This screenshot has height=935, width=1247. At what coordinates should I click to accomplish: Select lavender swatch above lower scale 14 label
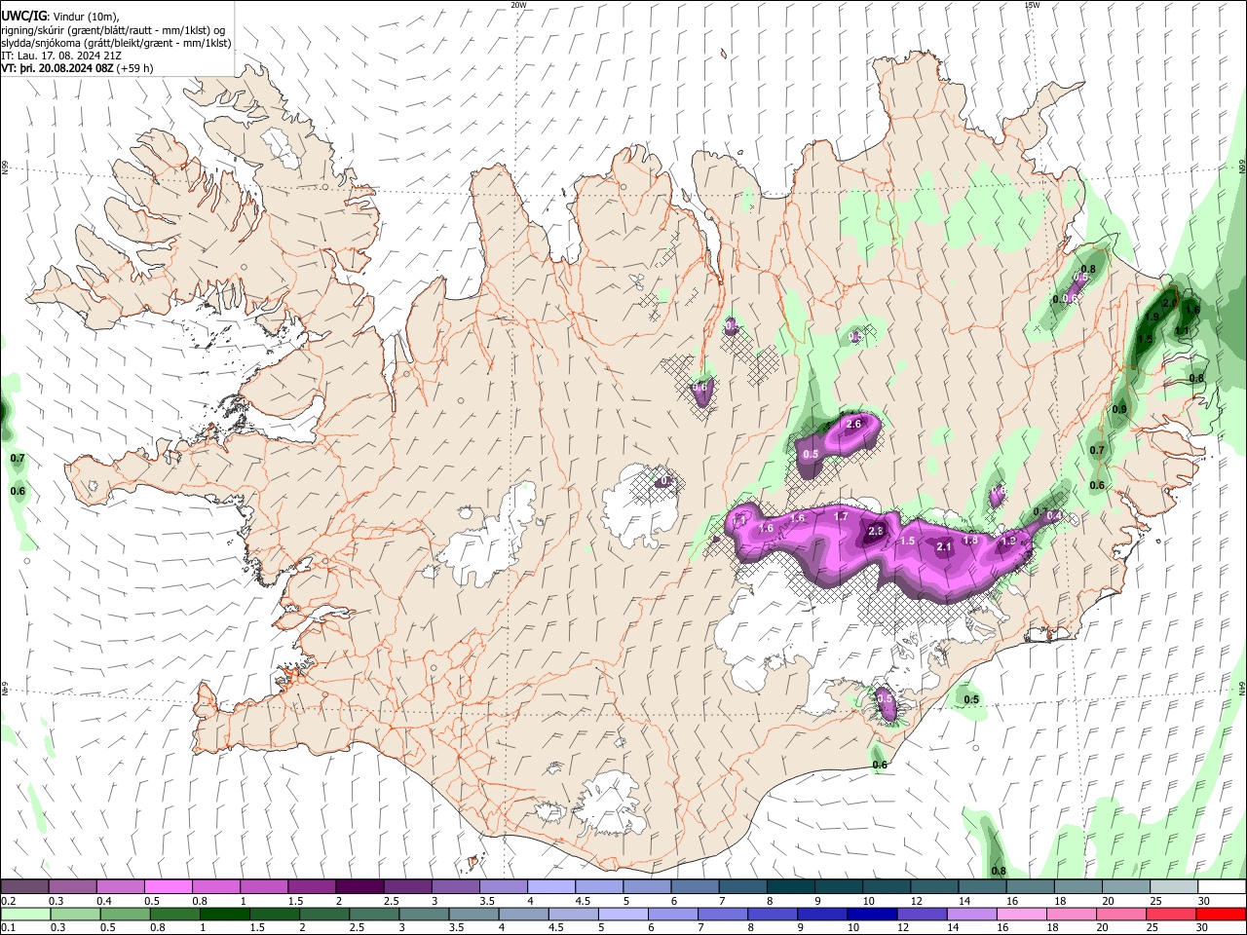(x=970, y=915)
